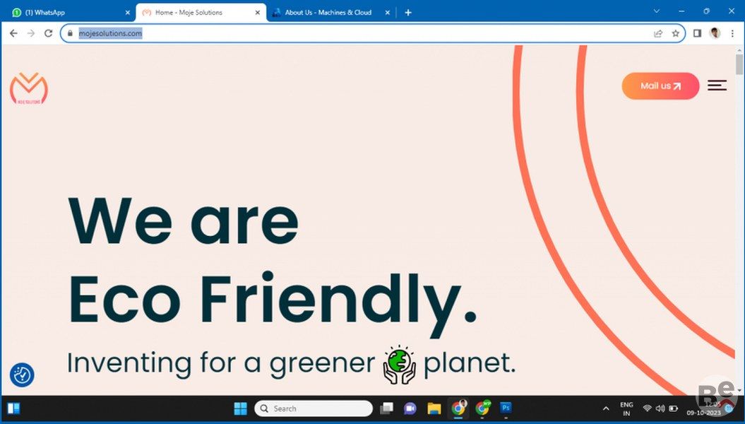The height and width of the screenshot is (424, 745).
Task: Click the Chrome profile avatar
Action: click(715, 33)
